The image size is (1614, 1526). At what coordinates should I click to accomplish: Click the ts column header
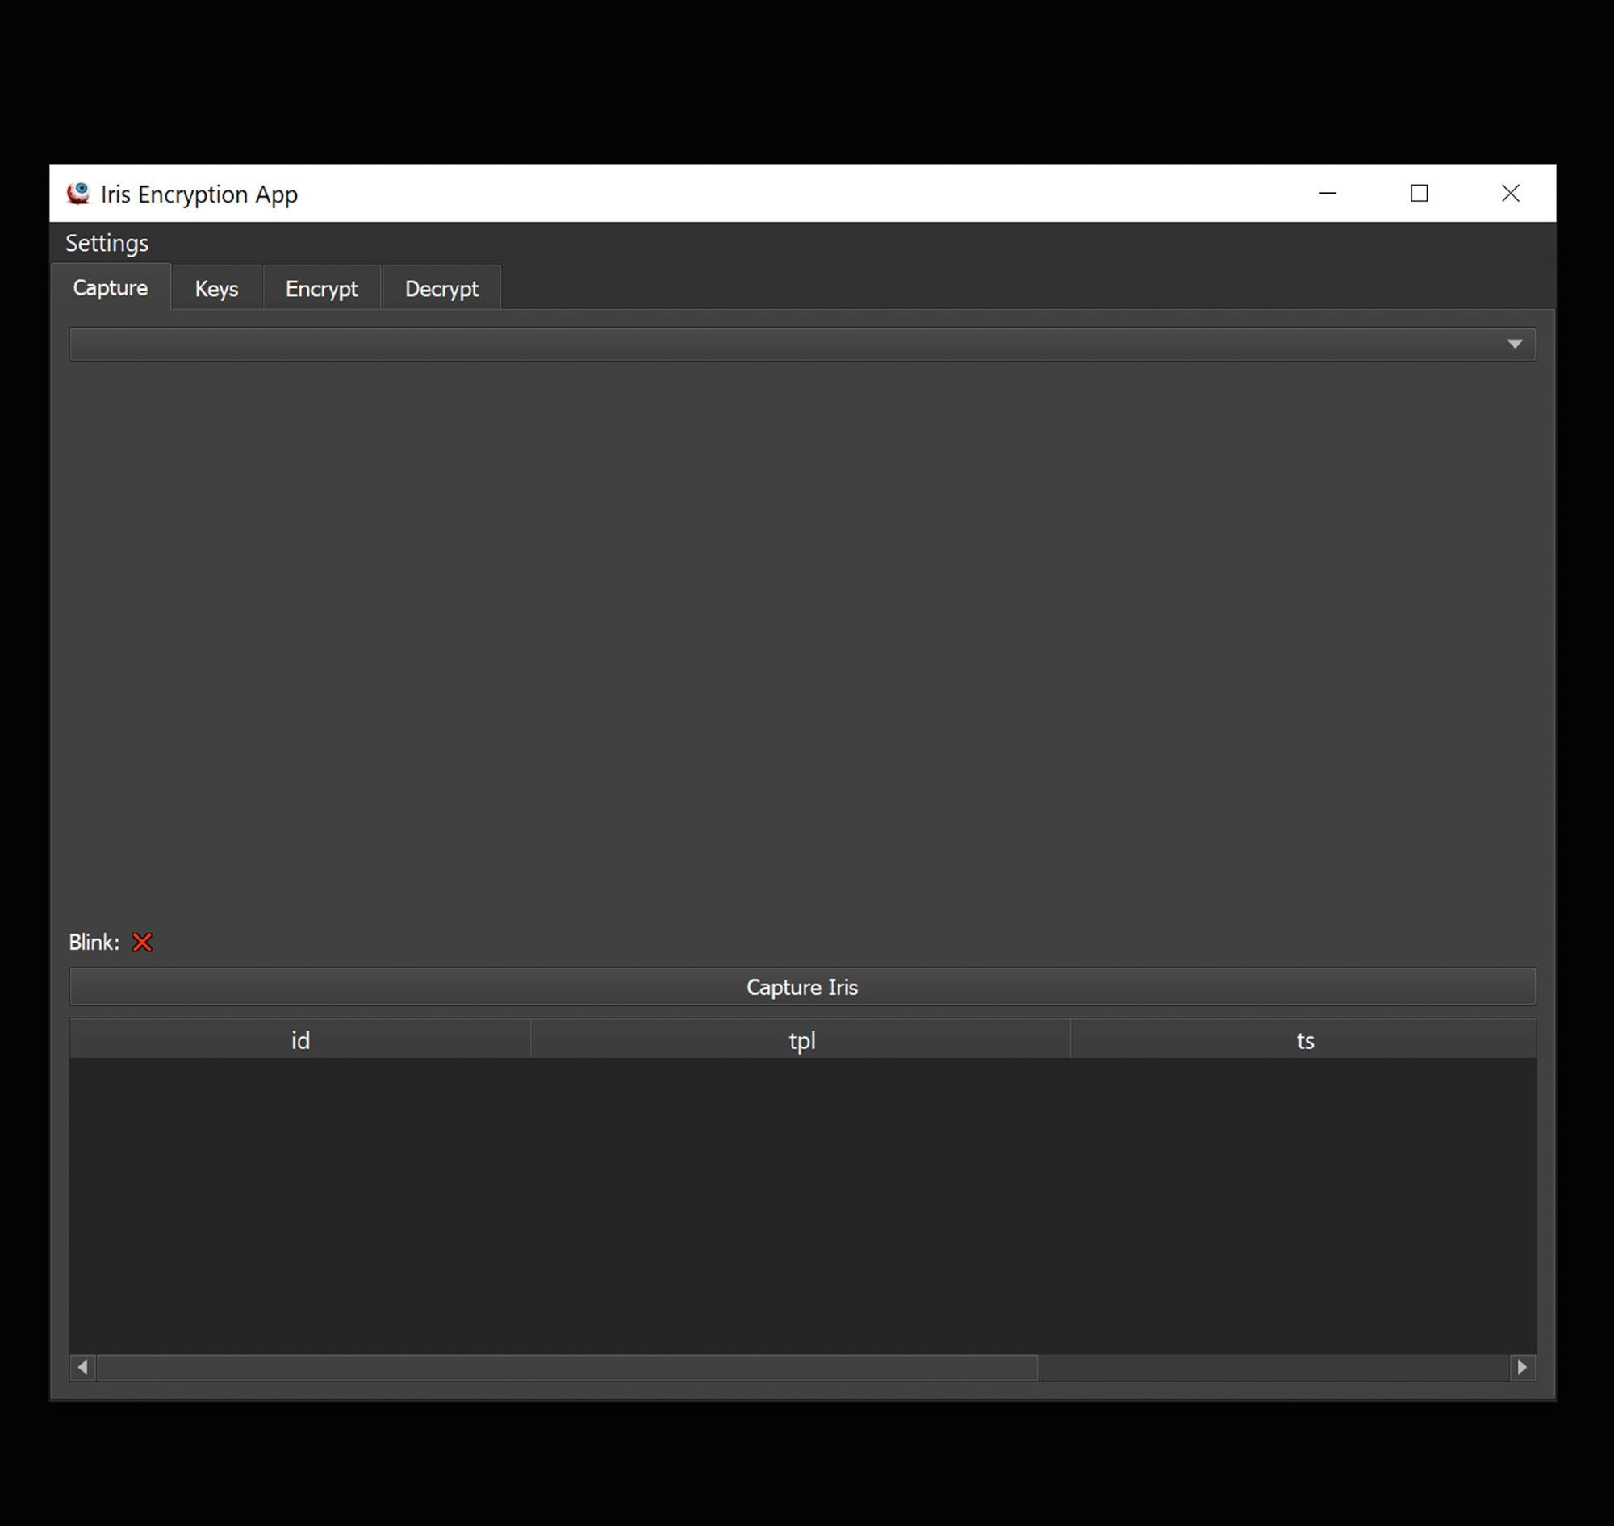tap(1304, 1040)
